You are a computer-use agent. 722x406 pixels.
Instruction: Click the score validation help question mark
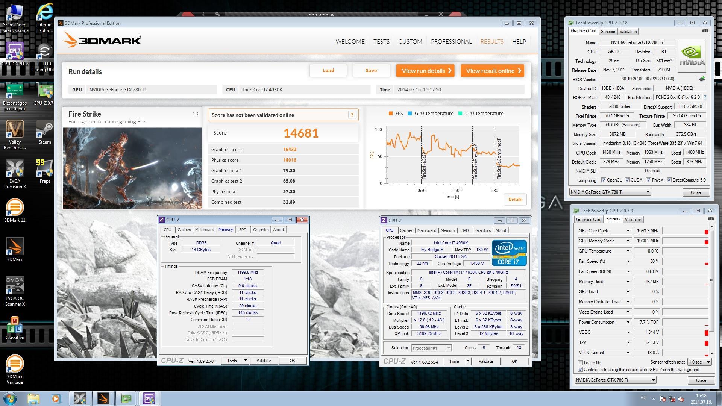point(352,115)
